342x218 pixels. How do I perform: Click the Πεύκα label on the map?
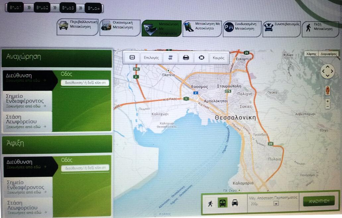(x=272, y=92)
